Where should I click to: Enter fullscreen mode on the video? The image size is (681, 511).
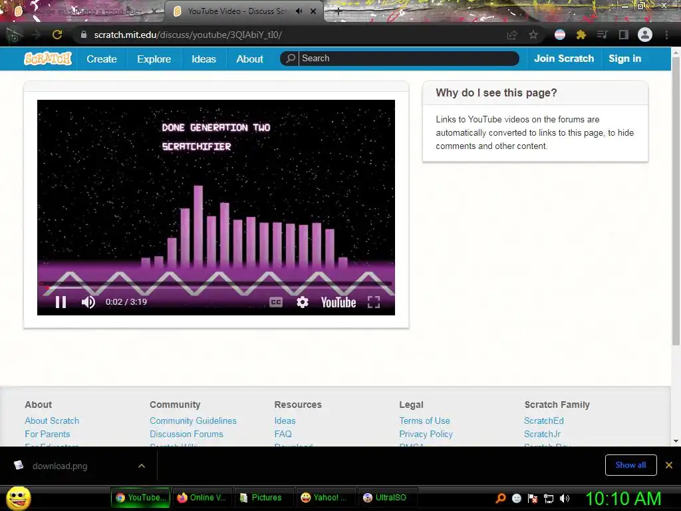tap(374, 302)
